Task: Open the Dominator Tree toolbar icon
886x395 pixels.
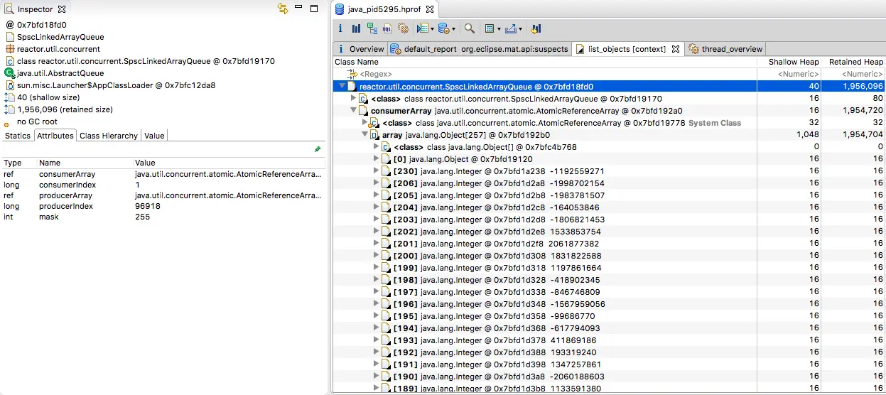Action: 372,29
